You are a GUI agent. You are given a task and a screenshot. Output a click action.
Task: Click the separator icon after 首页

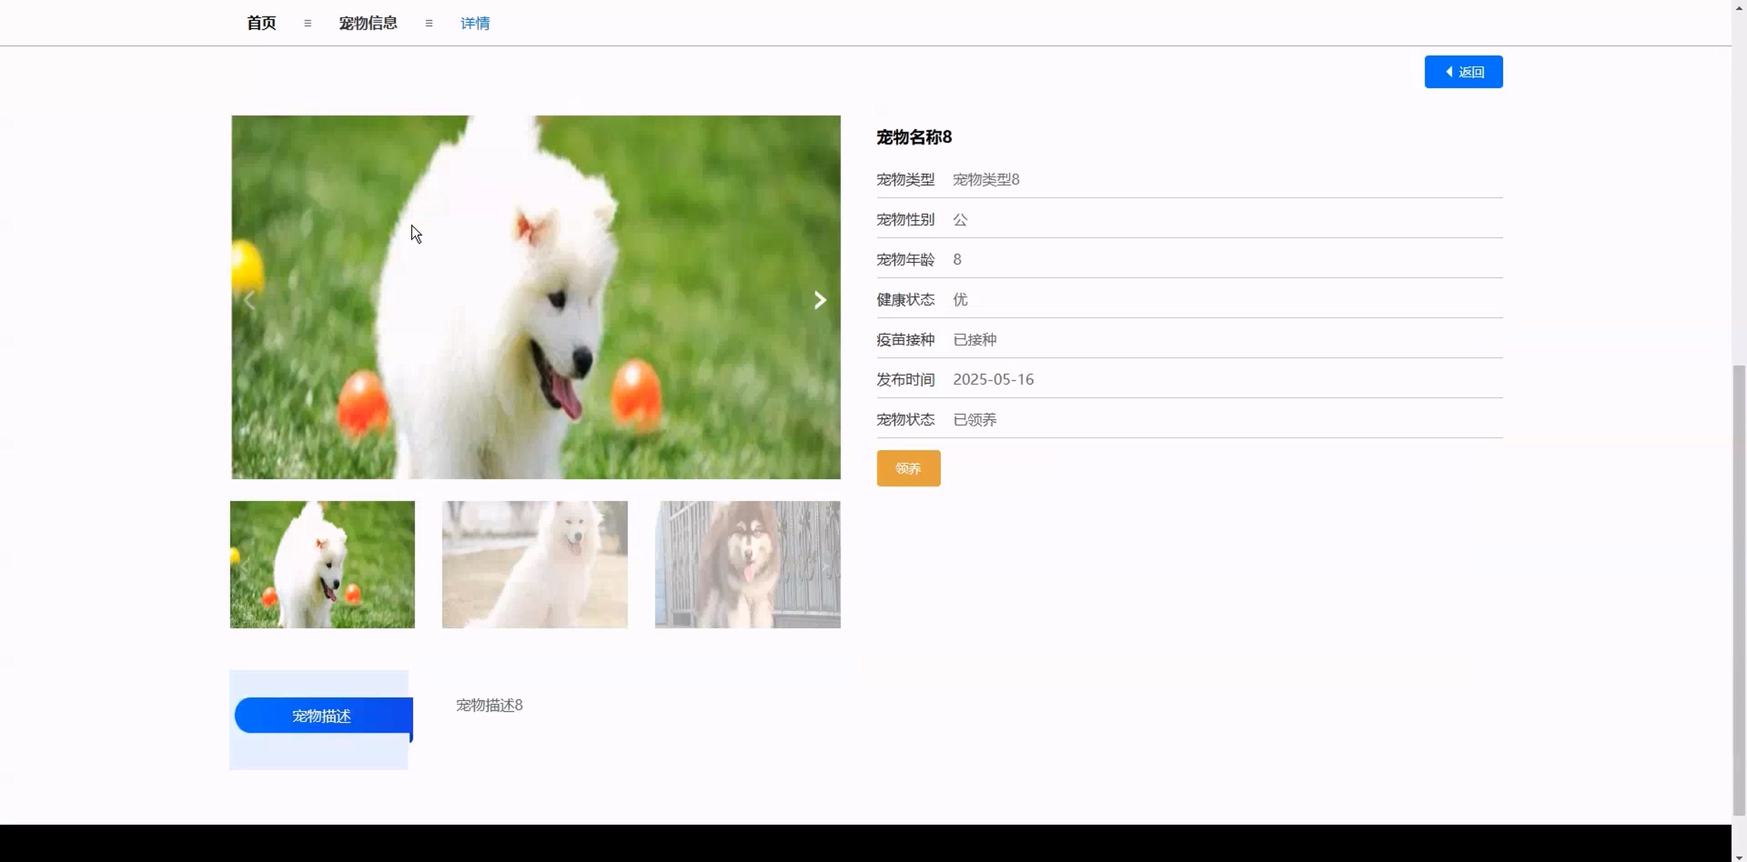coord(307,23)
